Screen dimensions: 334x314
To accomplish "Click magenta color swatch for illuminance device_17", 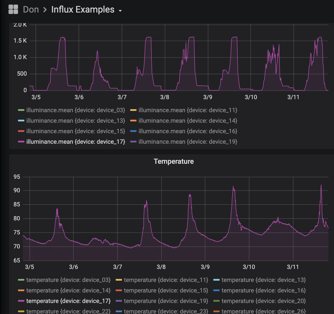I will (x=21, y=142).
